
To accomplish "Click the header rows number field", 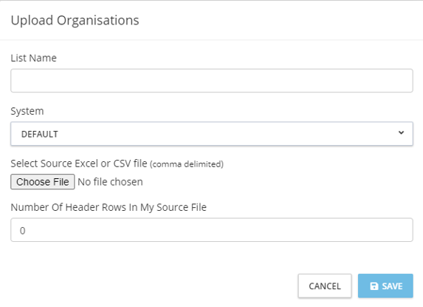I will (212, 230).
